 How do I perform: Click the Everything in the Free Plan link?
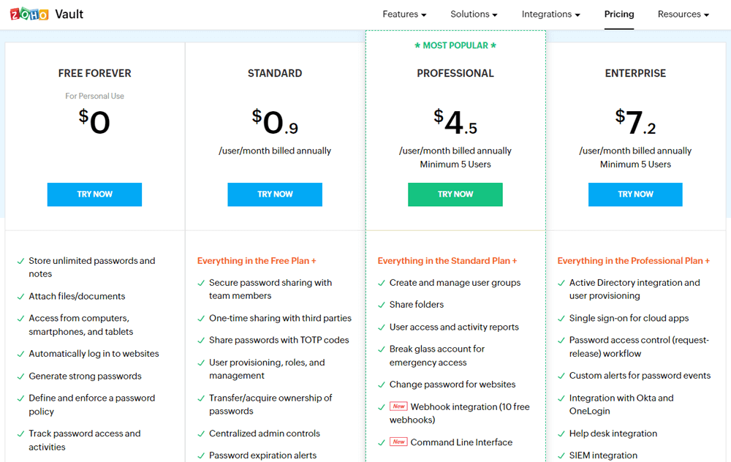257,260
